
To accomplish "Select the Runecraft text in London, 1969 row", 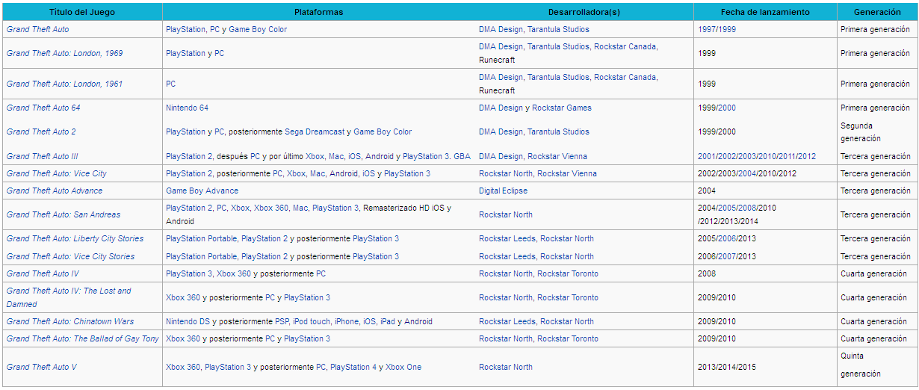I will (497, 60).
